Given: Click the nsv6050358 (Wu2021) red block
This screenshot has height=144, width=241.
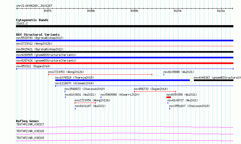Looking at the screenshot, I should pos(169,97).
